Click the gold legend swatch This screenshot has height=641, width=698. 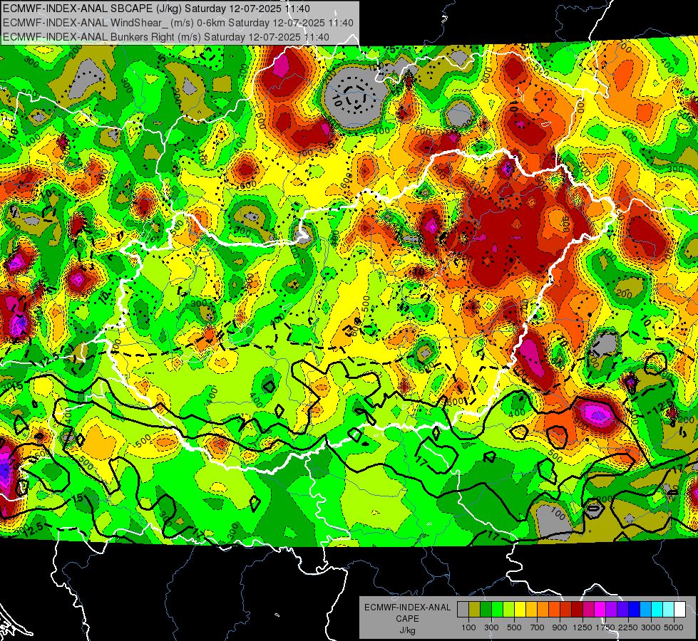coord(531,609)
